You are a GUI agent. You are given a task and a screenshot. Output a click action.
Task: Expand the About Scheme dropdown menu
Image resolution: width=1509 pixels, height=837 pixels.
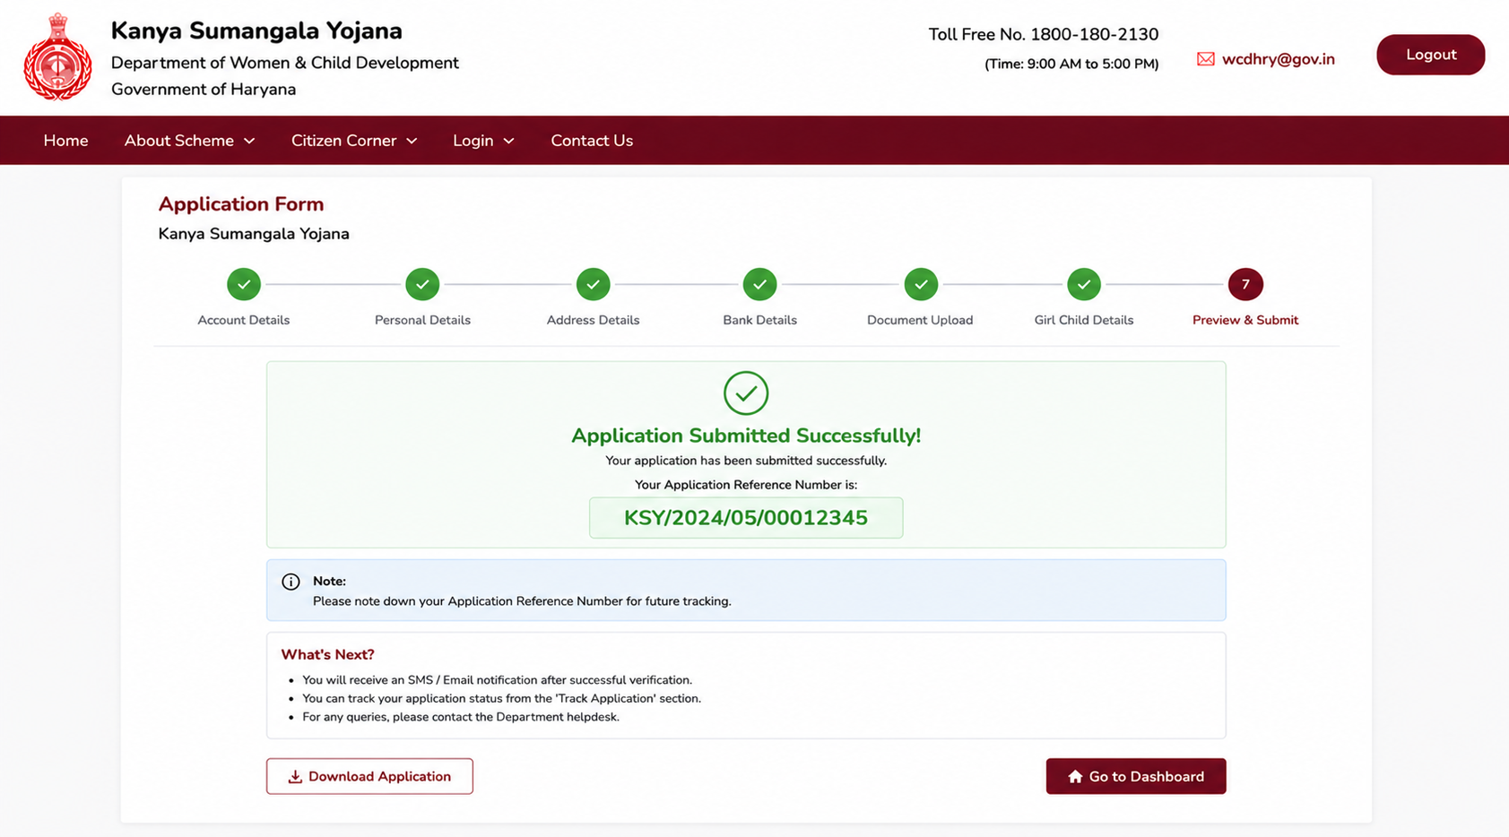pos(189,141)
